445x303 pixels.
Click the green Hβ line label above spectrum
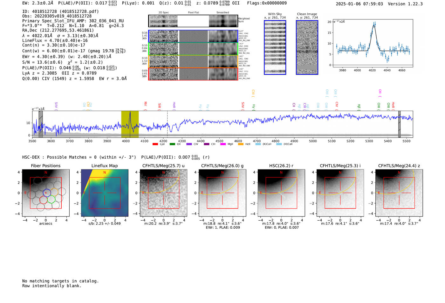359,106
